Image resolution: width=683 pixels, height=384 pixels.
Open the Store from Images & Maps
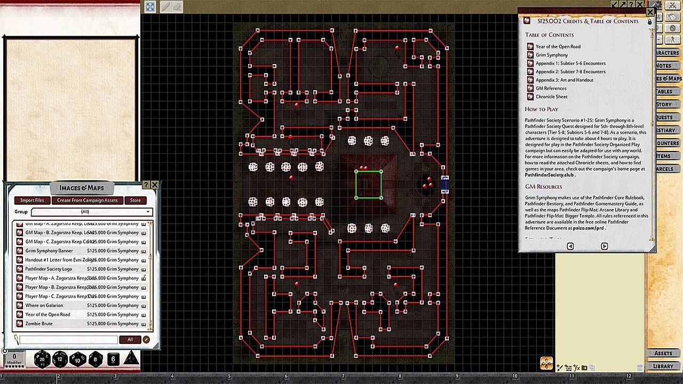pyautogui.click(x=136, y=201)
